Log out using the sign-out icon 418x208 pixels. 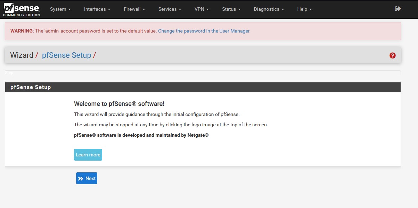click(397, 9)
